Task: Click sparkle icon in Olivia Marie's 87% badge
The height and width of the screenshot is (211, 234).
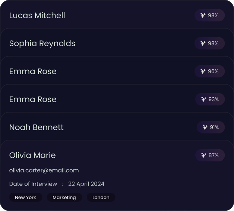Action: pyautogui.click(x=203, y=155)
